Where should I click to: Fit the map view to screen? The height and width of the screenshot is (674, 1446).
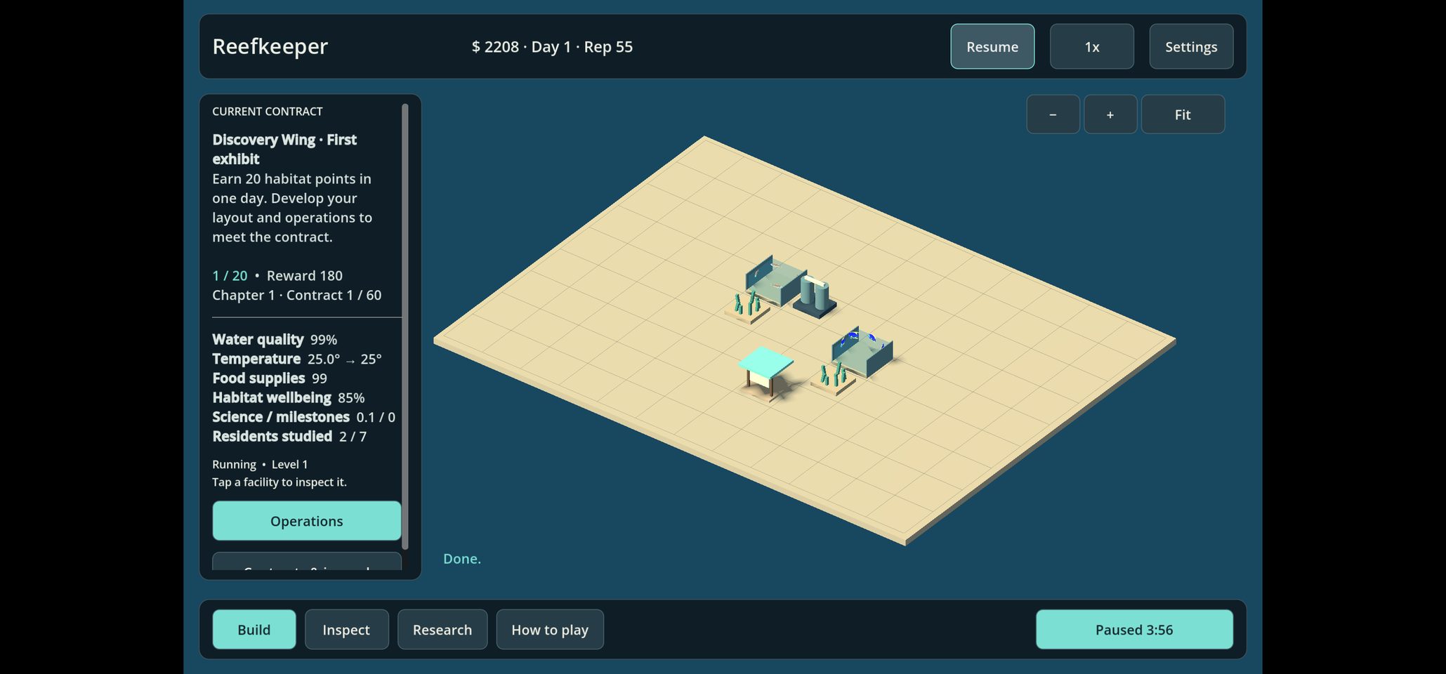click(x=1183, y=114)
